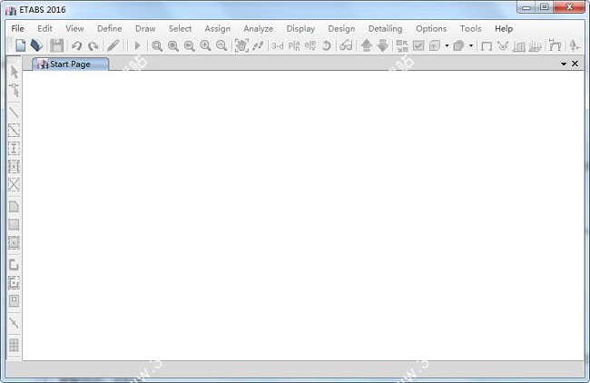
Task: Open the Edit menu
Action: point(44,29)
